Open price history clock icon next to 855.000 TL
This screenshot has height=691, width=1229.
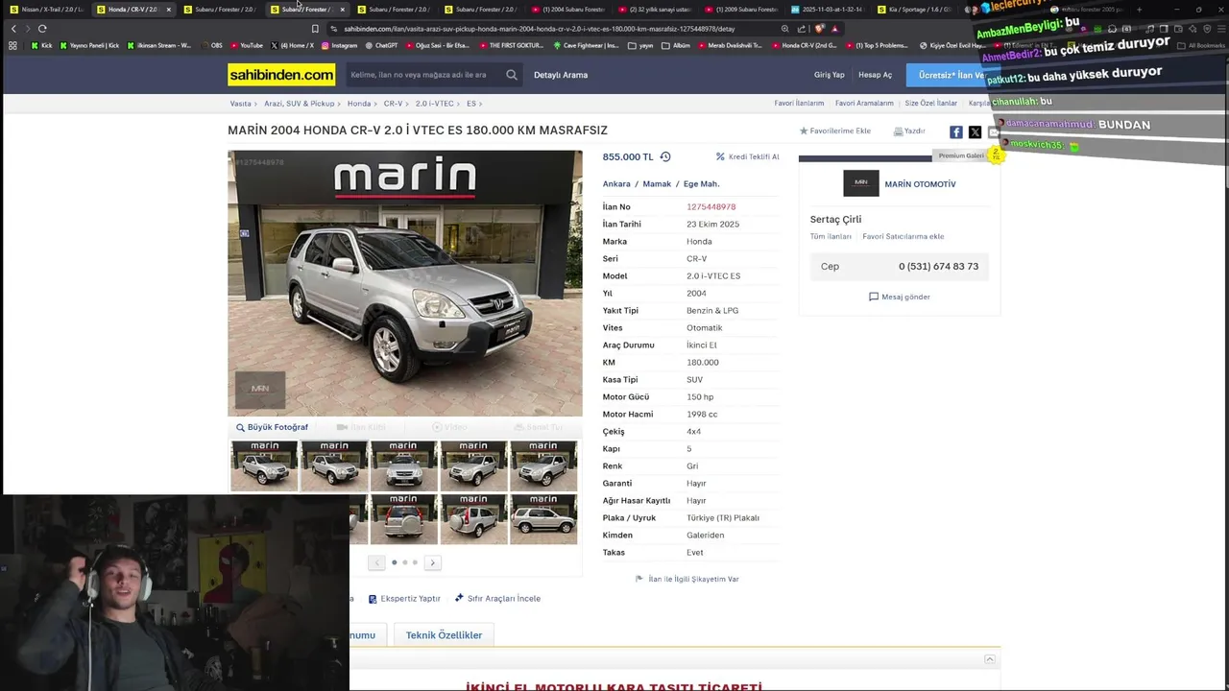pyautogui.click(x=665, y=156)
